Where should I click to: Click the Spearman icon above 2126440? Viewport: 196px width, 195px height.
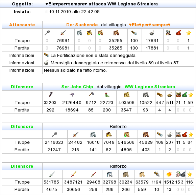72,95
